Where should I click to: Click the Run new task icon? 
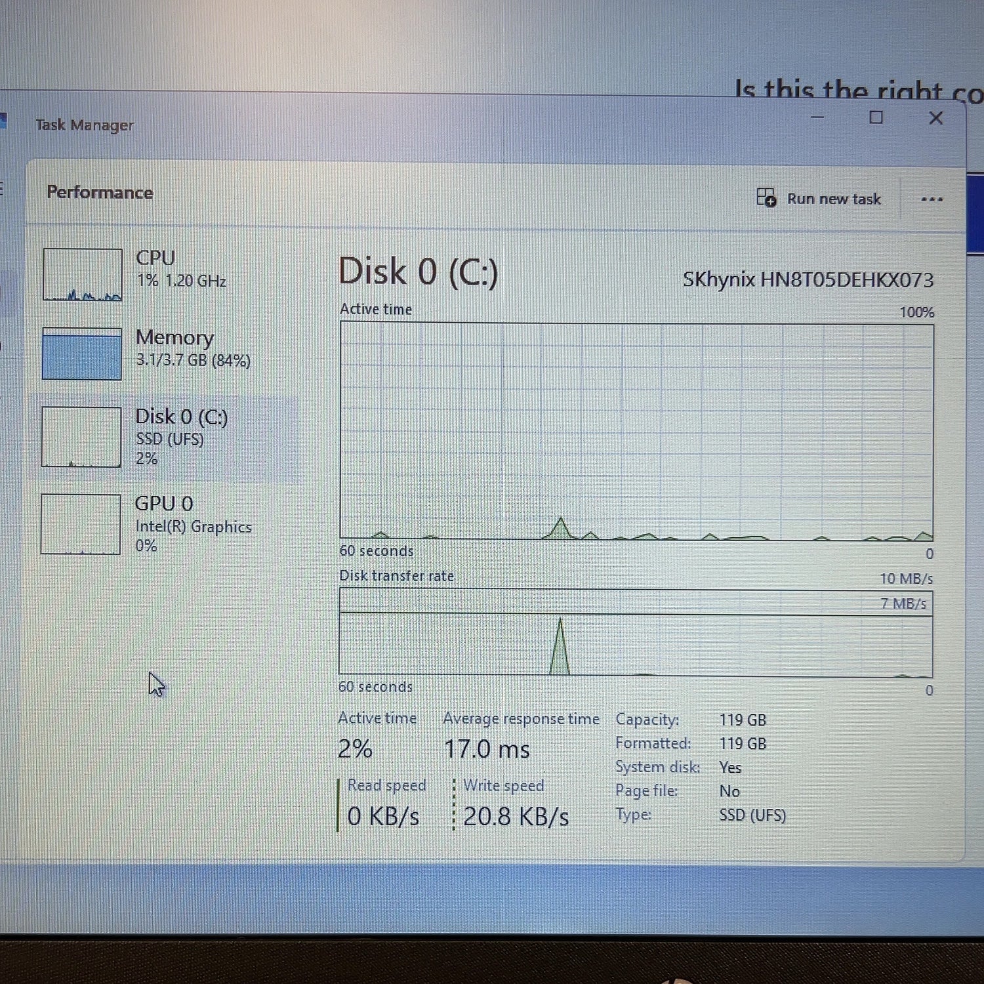766,197
